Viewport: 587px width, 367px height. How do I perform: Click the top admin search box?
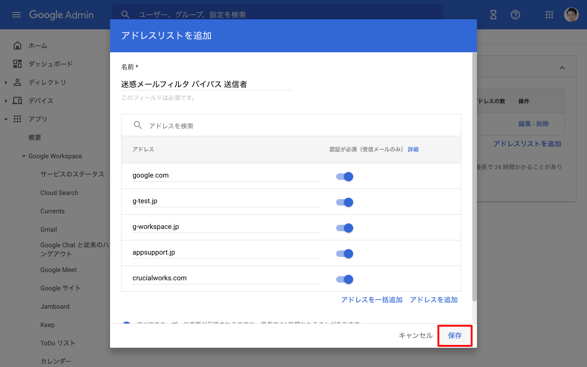click(278, 15)
